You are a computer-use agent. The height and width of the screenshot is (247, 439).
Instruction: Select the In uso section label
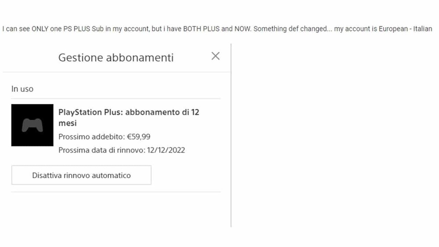click(x=22, y=89)
